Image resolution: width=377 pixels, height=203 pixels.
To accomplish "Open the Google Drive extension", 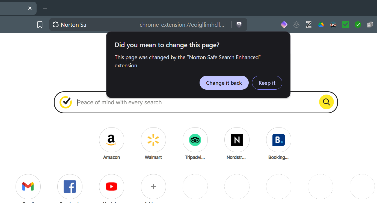I will pyautogui.click(x=321, y=25).
